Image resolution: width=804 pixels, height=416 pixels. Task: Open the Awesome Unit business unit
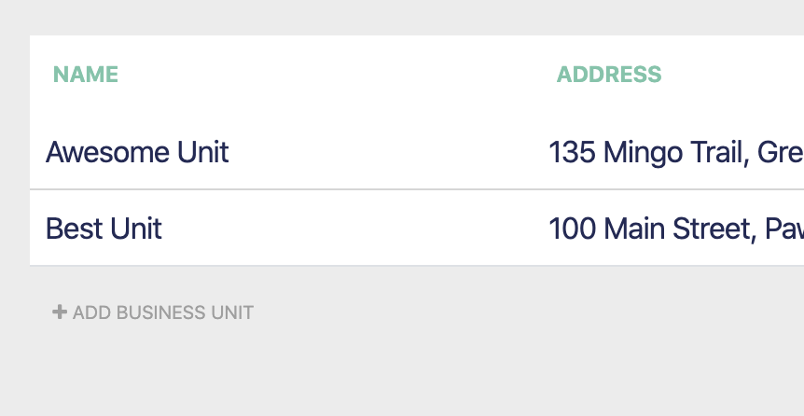click(137, 152)
